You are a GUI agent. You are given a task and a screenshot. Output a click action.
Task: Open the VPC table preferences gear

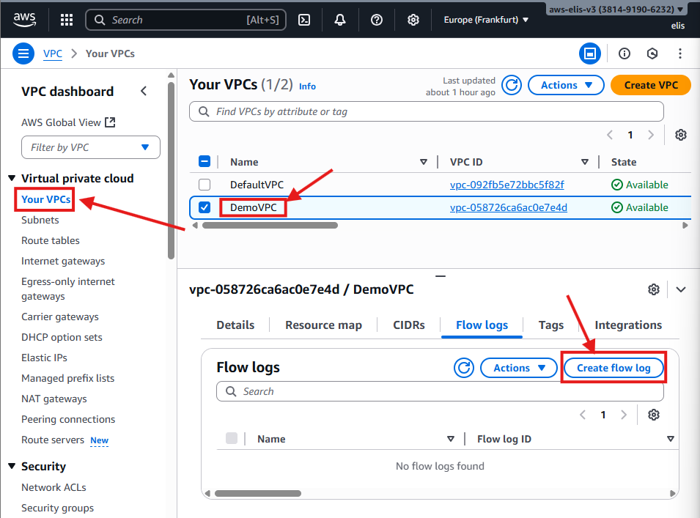(x=680, y=135)
